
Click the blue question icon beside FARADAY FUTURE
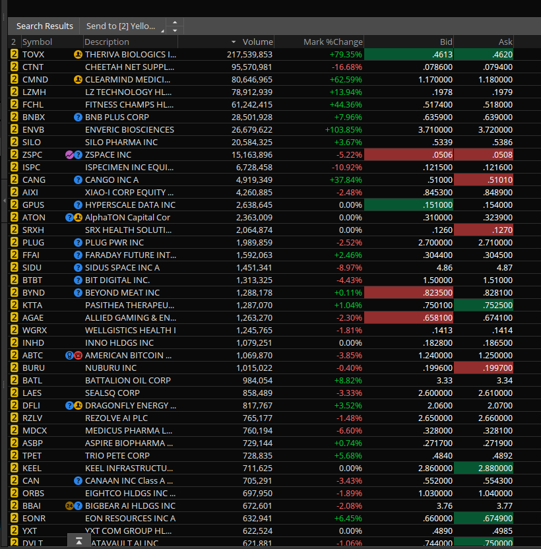[78, 255]
